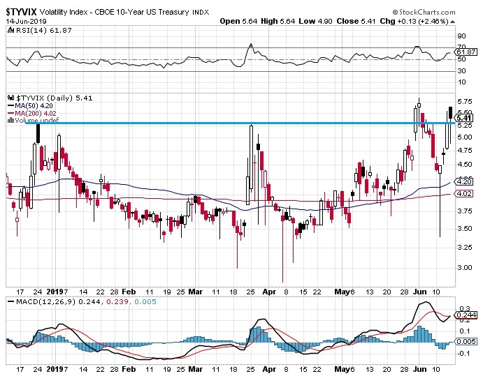
Task: Select the chart date 14-Jun-2019
Action: click(x=26, y=21)
